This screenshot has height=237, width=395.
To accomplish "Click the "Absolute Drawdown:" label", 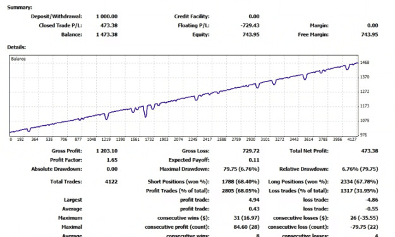I will pos(56,169).
